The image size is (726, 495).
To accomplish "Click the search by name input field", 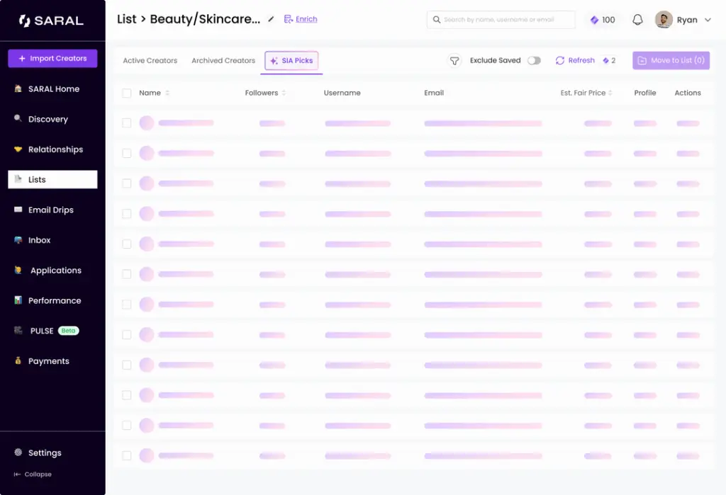I will [501, 20].
